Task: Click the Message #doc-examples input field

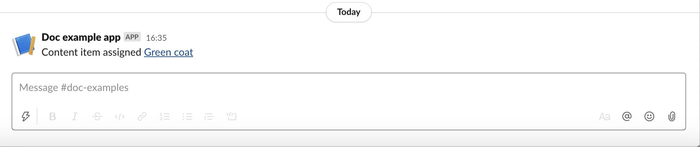Action: (x=349, y=88)
